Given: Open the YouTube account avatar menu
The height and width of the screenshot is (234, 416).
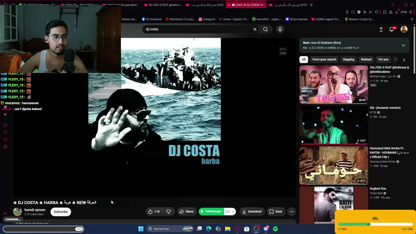Looking at the screenshot, I should click(404, 29).
